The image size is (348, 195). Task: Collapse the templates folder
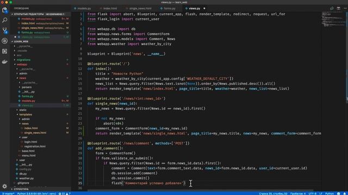(x=26, y=114)
